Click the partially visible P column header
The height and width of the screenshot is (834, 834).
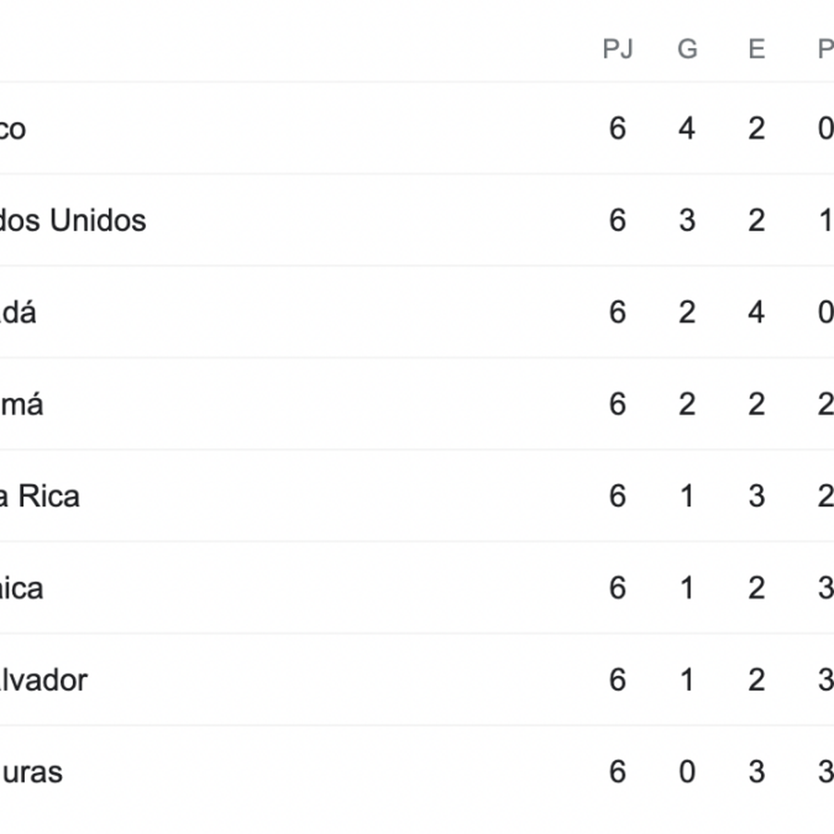826,49
